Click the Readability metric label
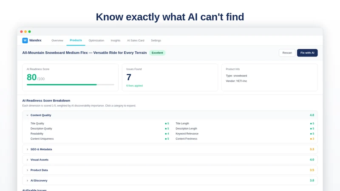This screenshot has height=191, width=340. [x=37, y=134]
